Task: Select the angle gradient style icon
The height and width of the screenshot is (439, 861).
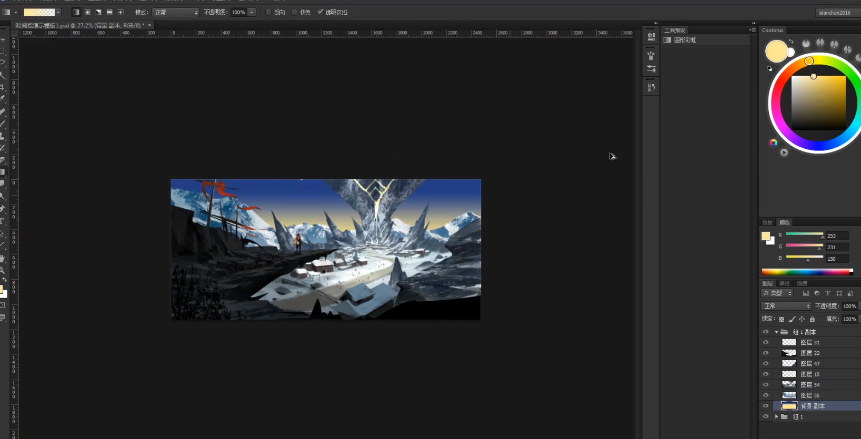Action: (98, 12)
